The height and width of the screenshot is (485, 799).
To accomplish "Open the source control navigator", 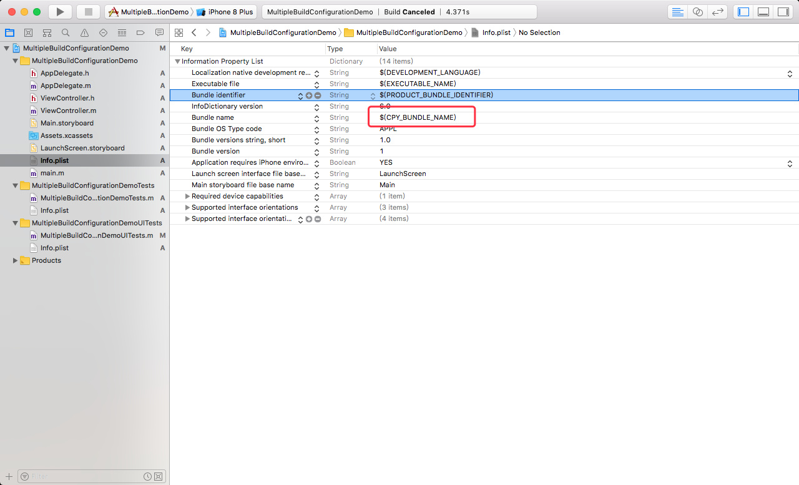I will pos(28,32).
